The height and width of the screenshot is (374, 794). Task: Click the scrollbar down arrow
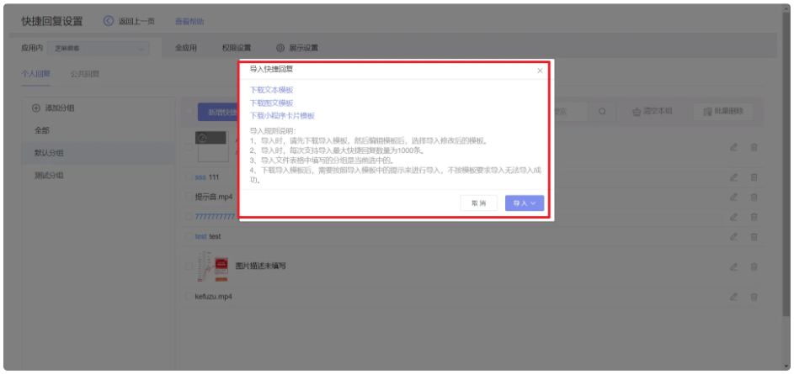tap(786, 365)
